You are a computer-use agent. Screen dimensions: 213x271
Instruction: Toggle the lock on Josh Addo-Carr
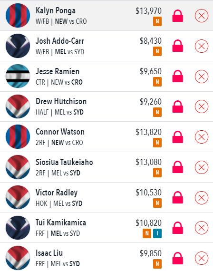coord(177,46)
